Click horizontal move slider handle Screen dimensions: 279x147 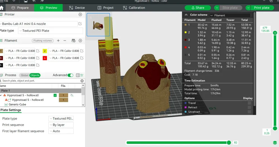click(229, 143)
